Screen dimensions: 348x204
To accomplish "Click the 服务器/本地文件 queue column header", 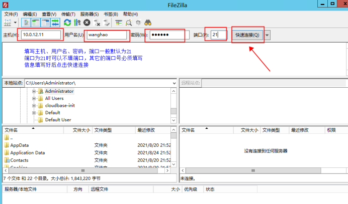I will 35,189.
